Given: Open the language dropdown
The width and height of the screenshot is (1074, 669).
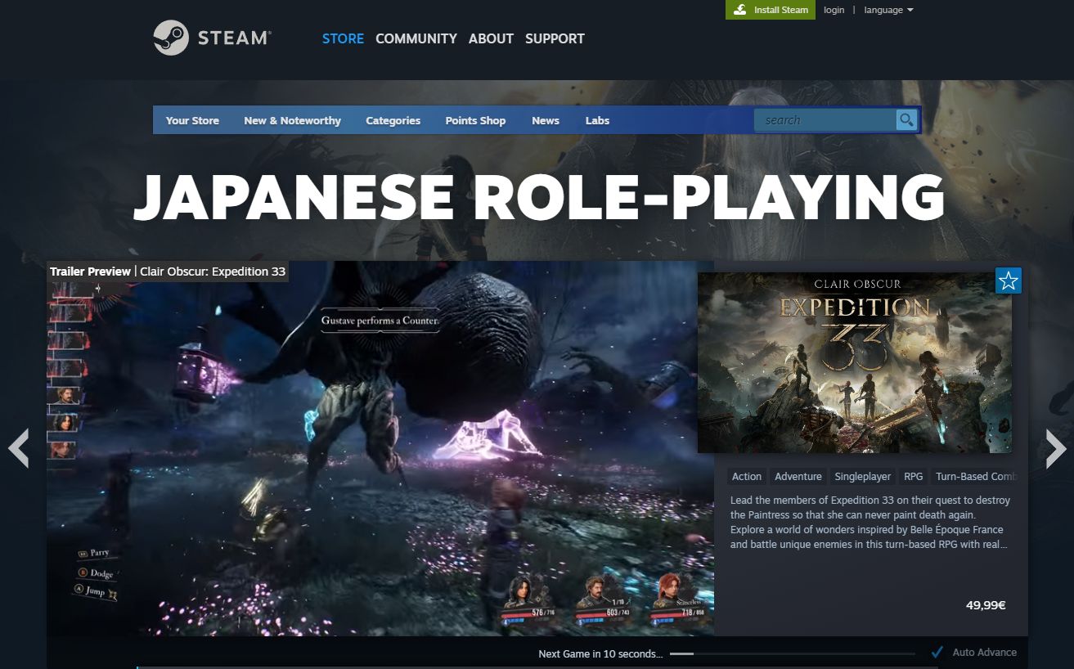Looking at the screenshot, I should point(888,10).
